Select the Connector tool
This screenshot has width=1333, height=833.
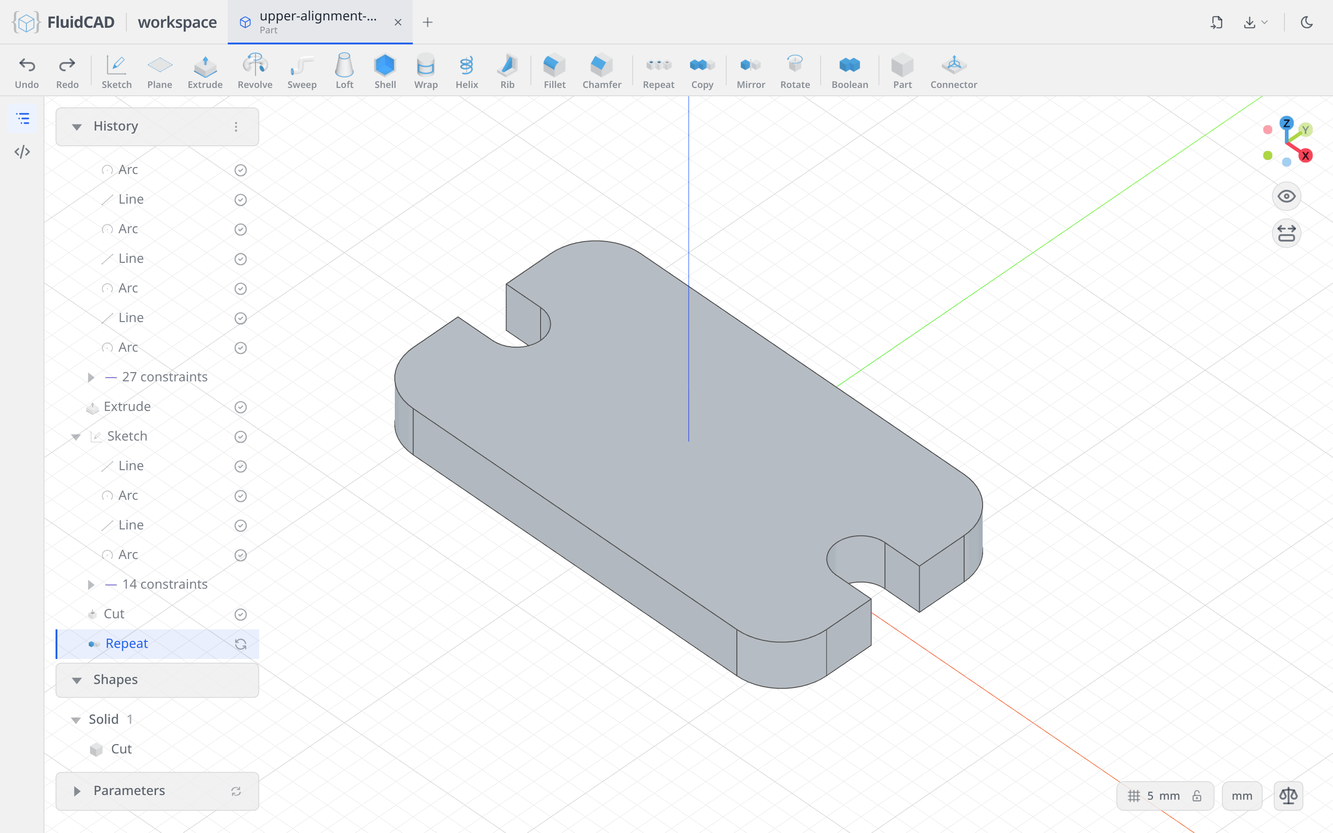click(x=953, y=70)
